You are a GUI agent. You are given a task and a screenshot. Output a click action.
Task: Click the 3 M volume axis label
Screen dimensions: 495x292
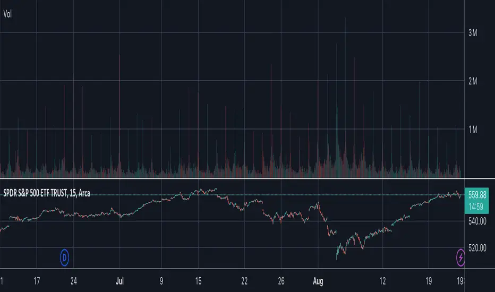click(x=473, y=32)
